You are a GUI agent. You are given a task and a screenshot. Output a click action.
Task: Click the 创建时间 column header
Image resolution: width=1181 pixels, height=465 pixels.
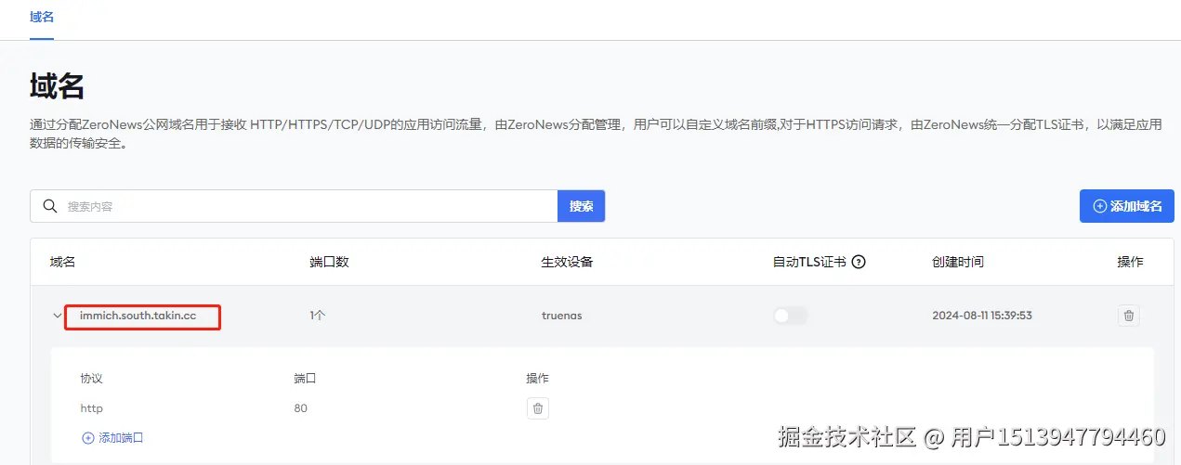pyautogui.click(x=957, y=262)
